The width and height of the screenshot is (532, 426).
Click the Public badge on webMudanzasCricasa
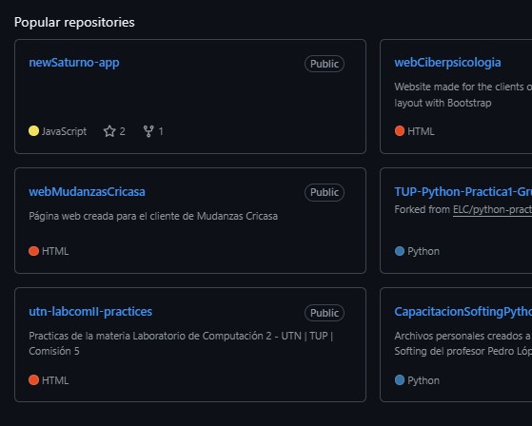coord(325,192)
